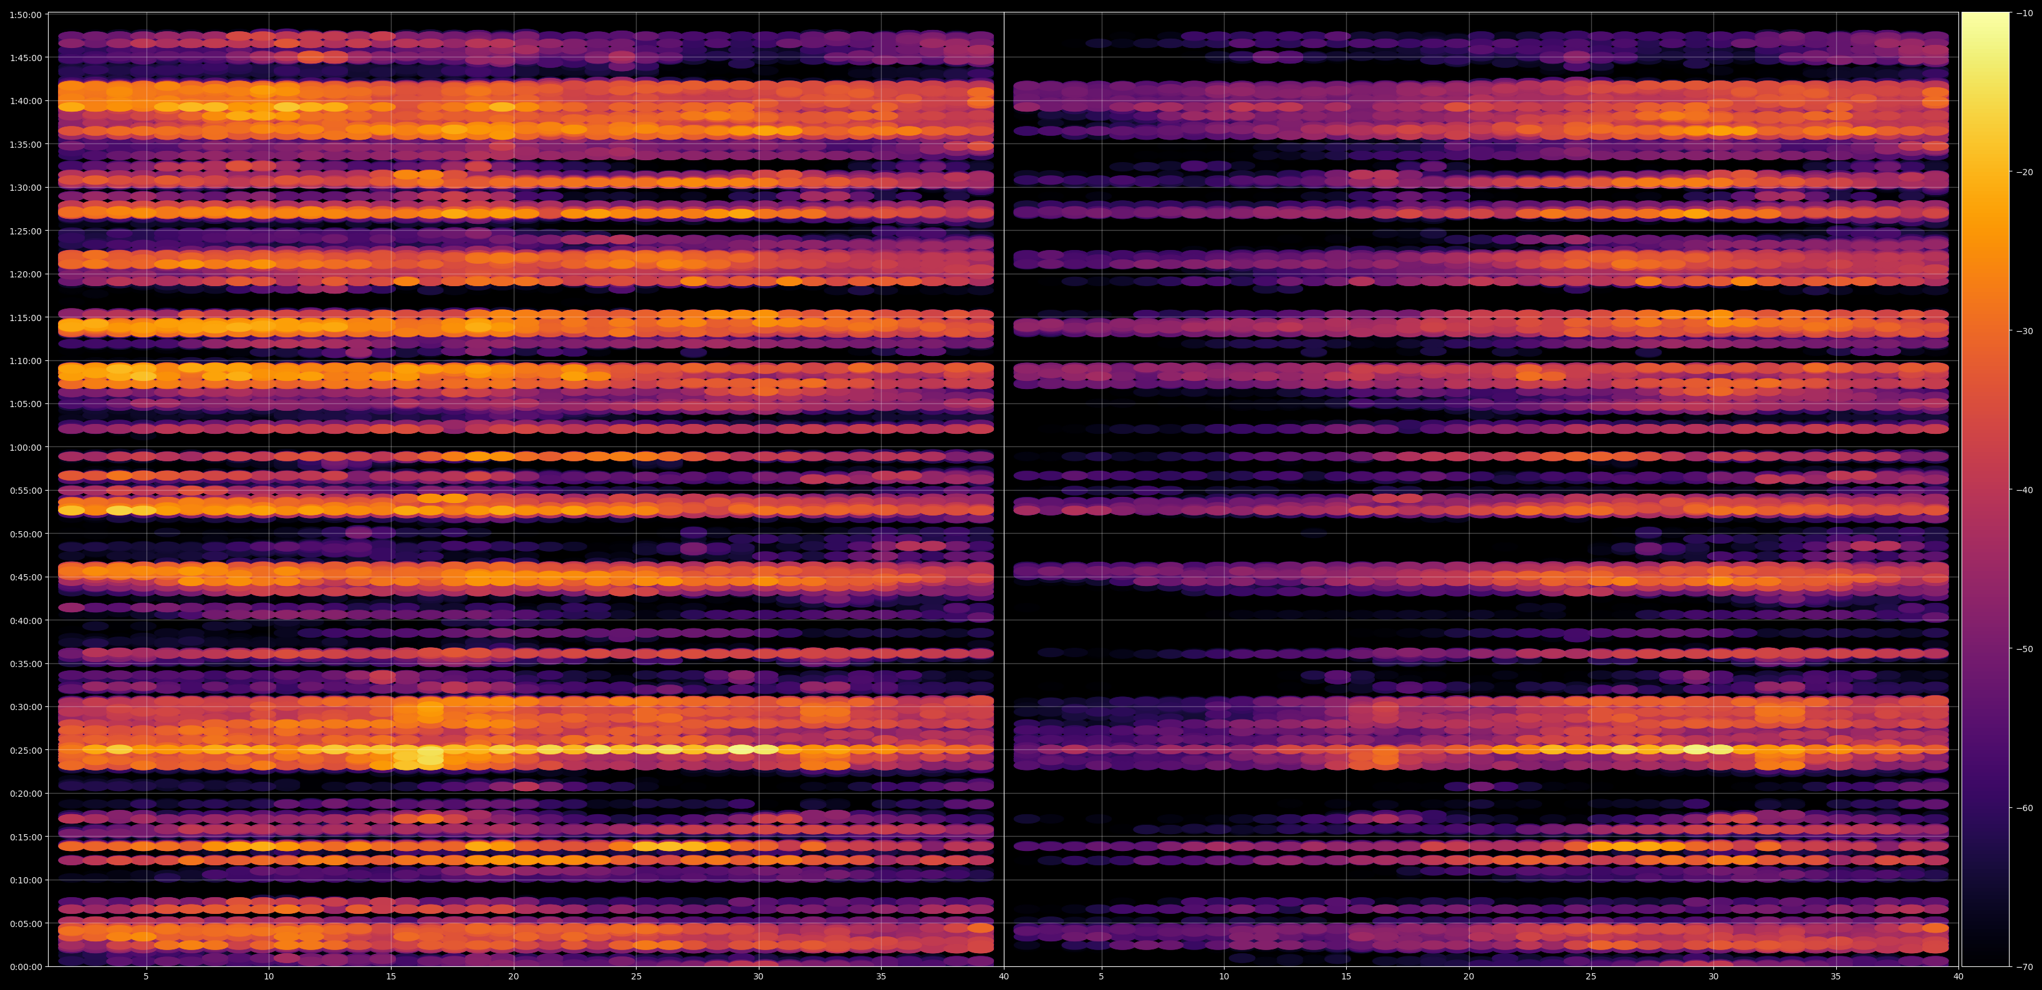The width and height of the screenshot is (2042, 990).
Task: Pick the −40 colorbar label
Action: tap(2025, 490)
